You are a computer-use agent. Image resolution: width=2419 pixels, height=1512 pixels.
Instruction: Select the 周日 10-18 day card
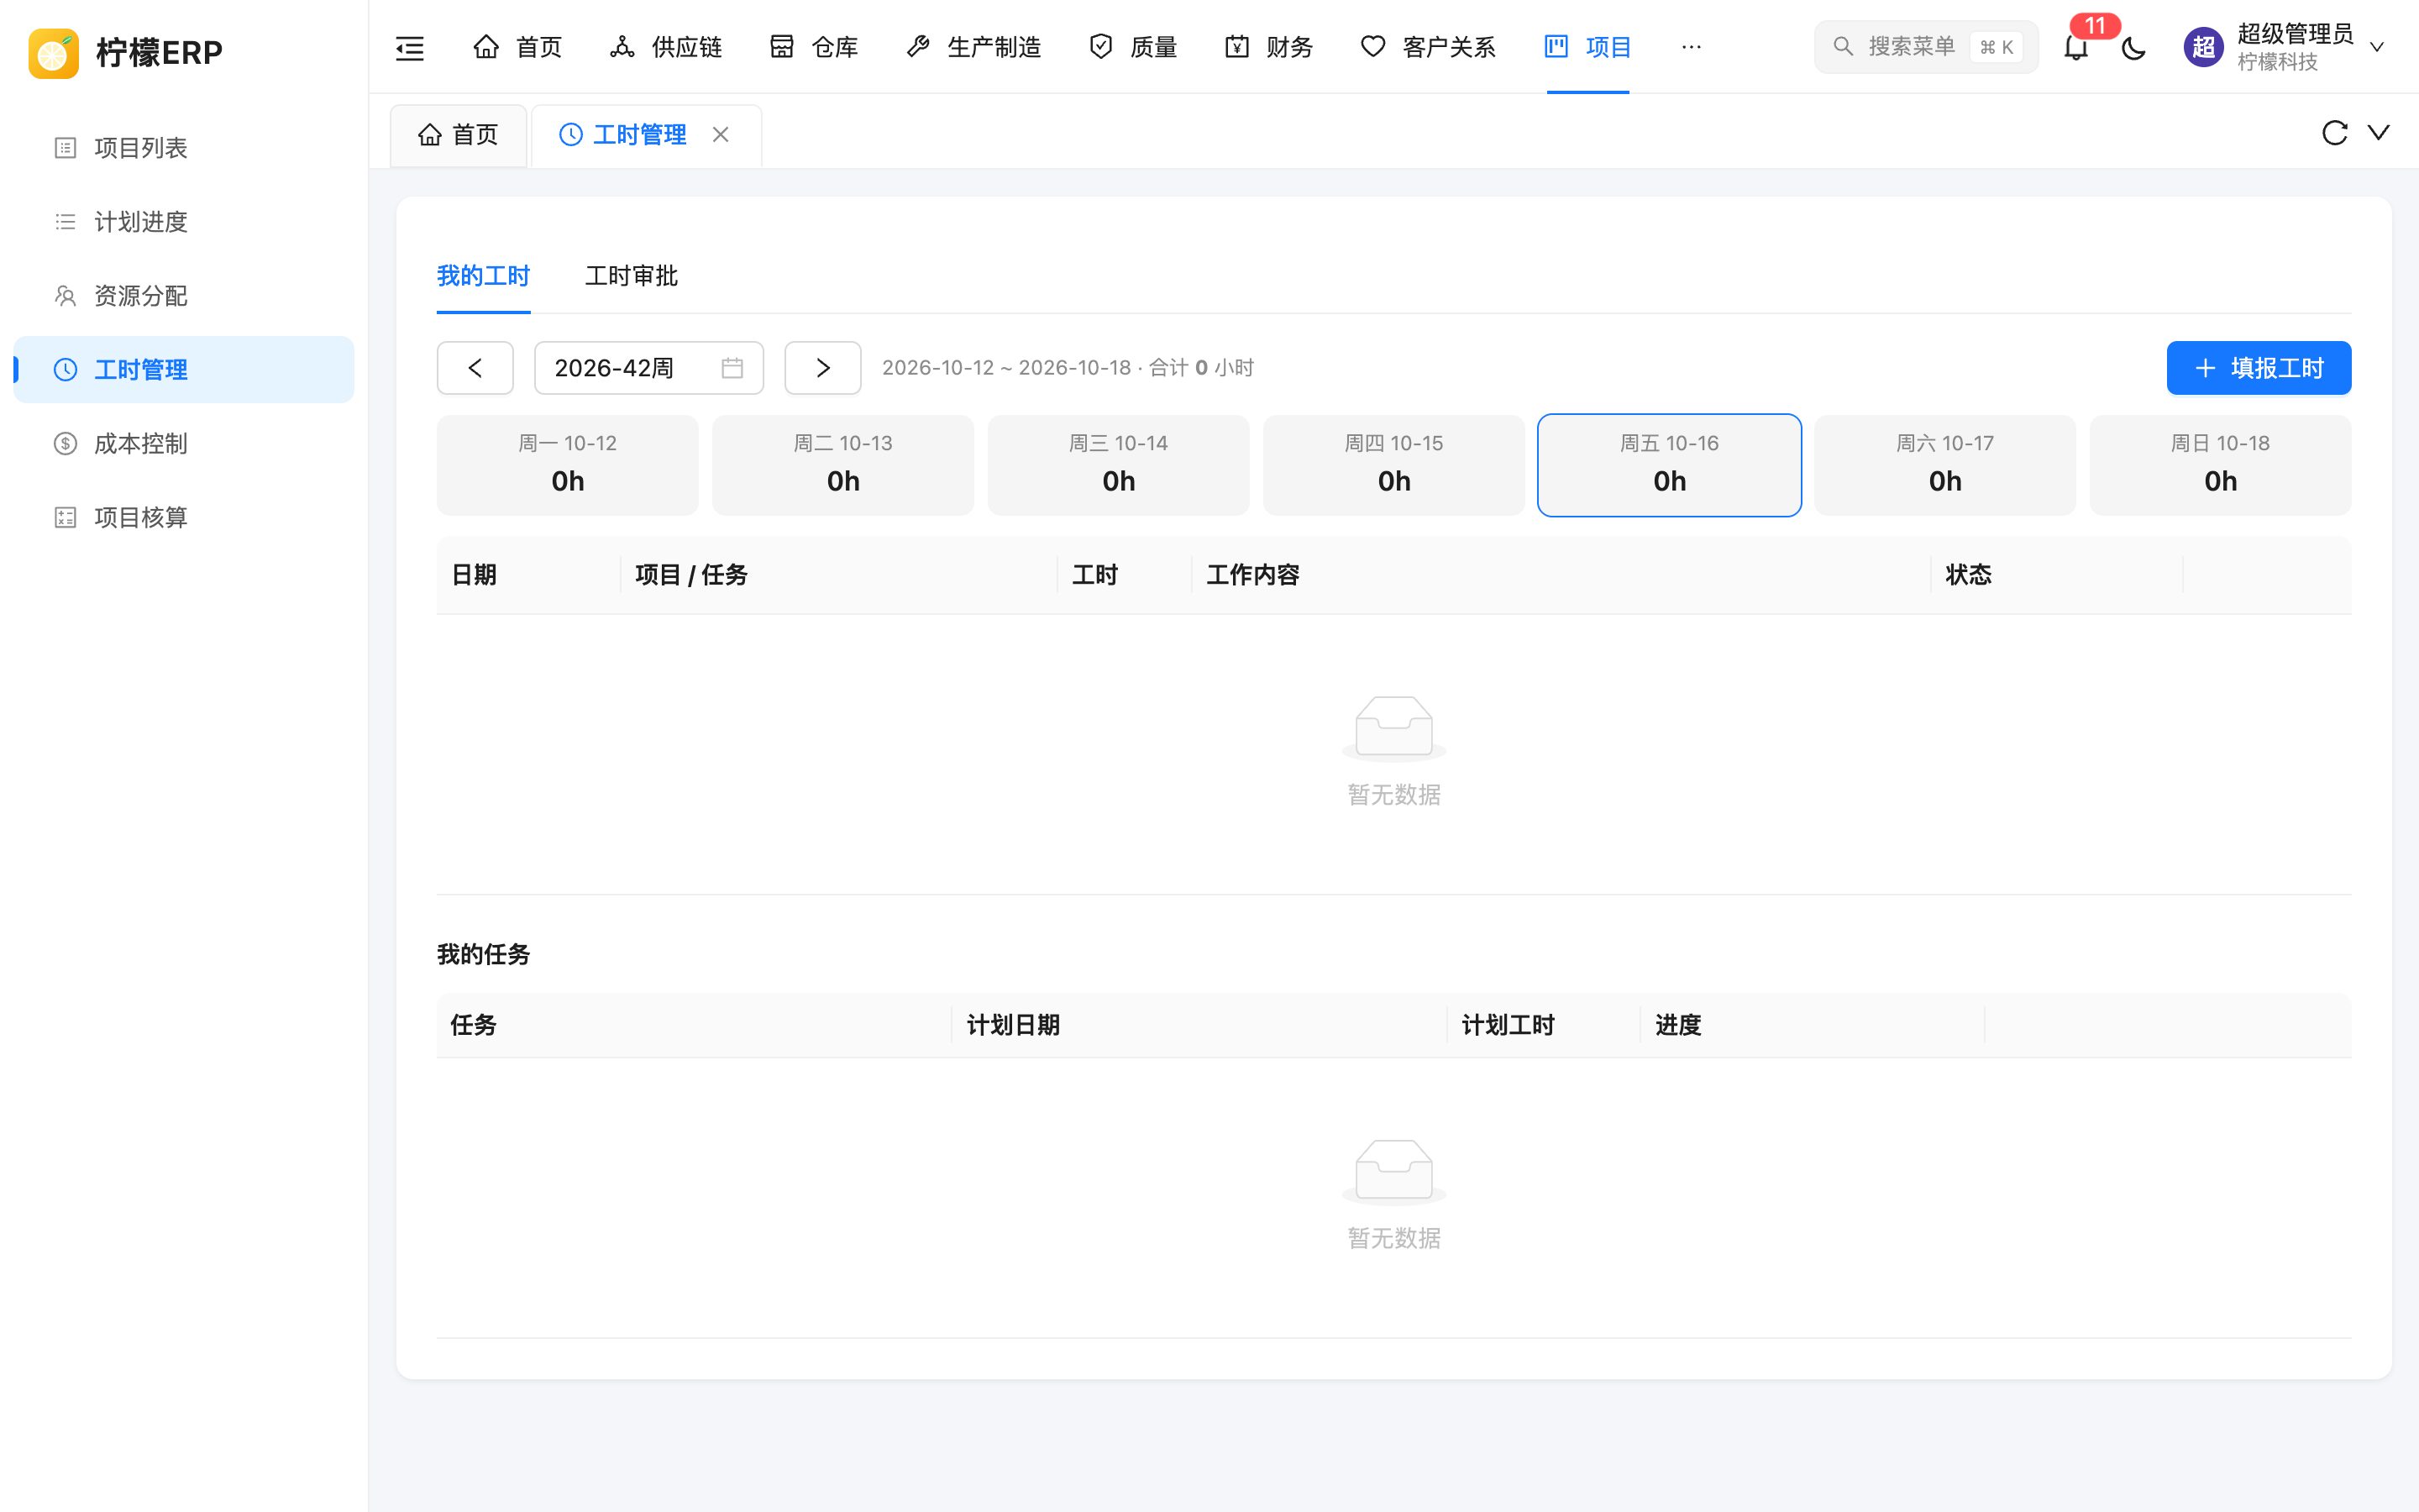pos(2221,465)
